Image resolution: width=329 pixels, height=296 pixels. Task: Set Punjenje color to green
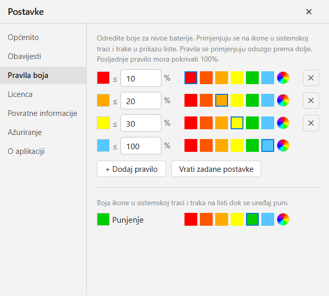click(253, 220)
